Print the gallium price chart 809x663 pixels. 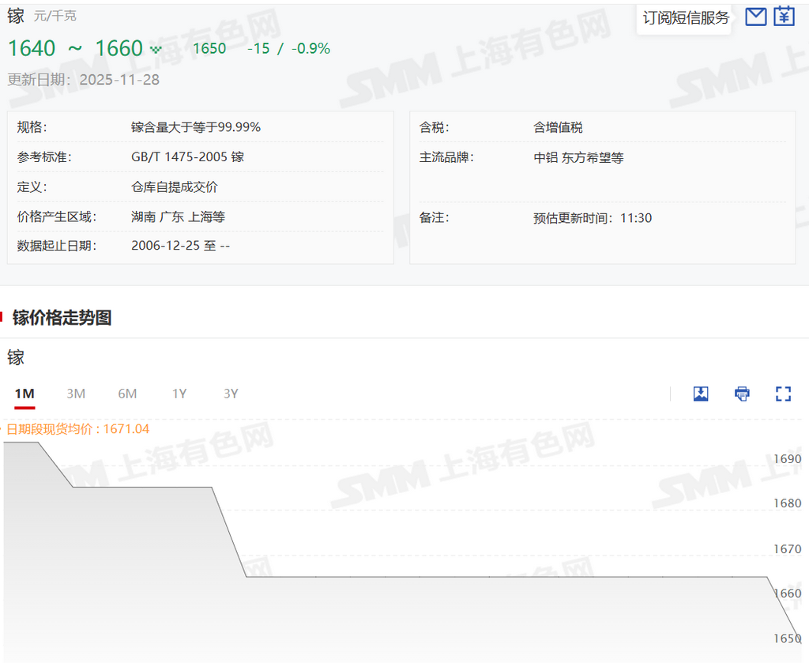point(742,394)
